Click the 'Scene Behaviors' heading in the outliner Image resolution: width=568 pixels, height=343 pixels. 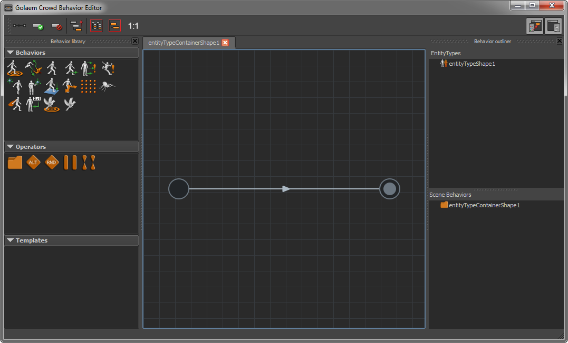click(450, 195)
